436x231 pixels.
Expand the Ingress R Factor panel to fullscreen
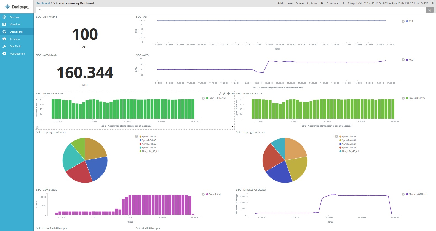point(220,94)
